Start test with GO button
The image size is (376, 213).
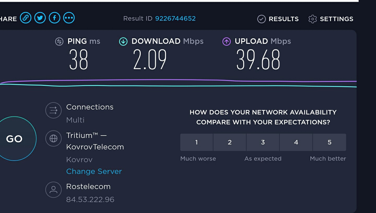[x=14, y=139]
